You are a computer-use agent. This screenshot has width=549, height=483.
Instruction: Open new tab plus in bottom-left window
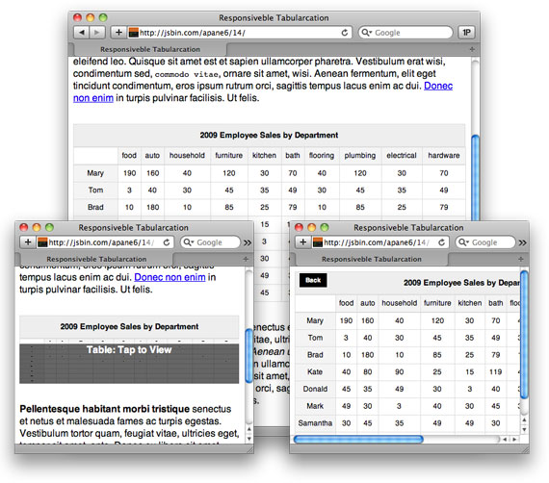pos(246,259)
